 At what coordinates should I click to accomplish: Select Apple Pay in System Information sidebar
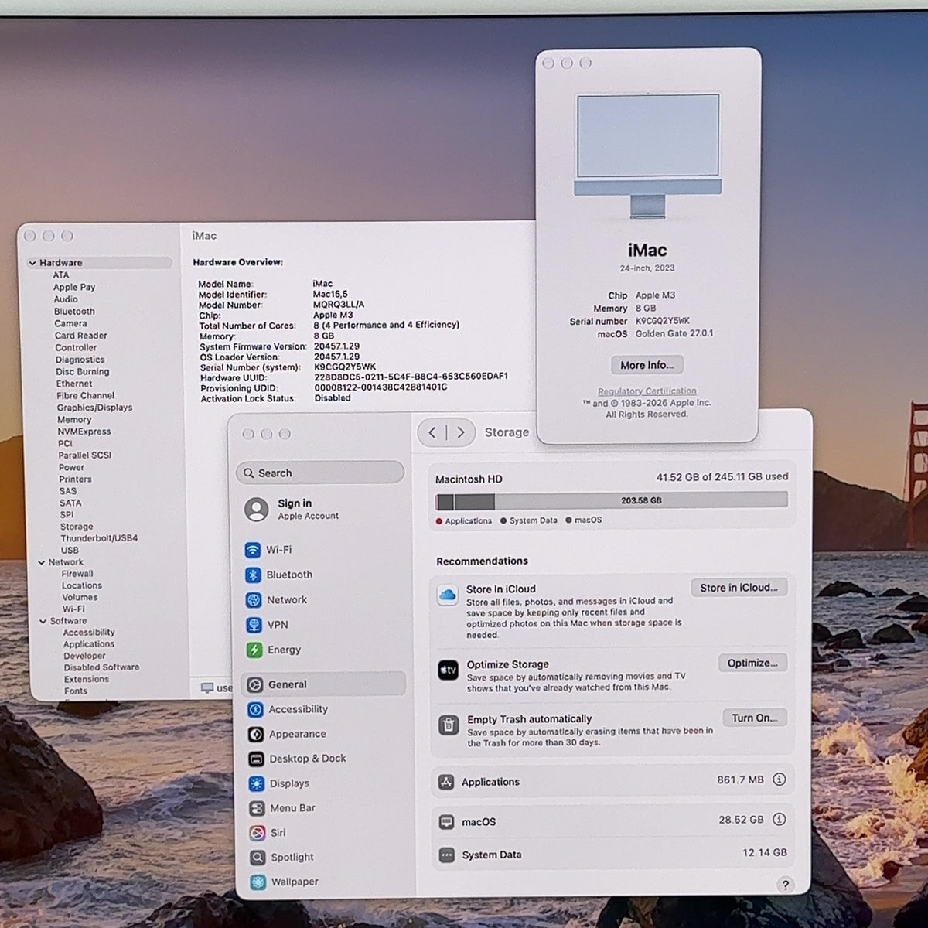pyautogui.click(x=74, y=287)
